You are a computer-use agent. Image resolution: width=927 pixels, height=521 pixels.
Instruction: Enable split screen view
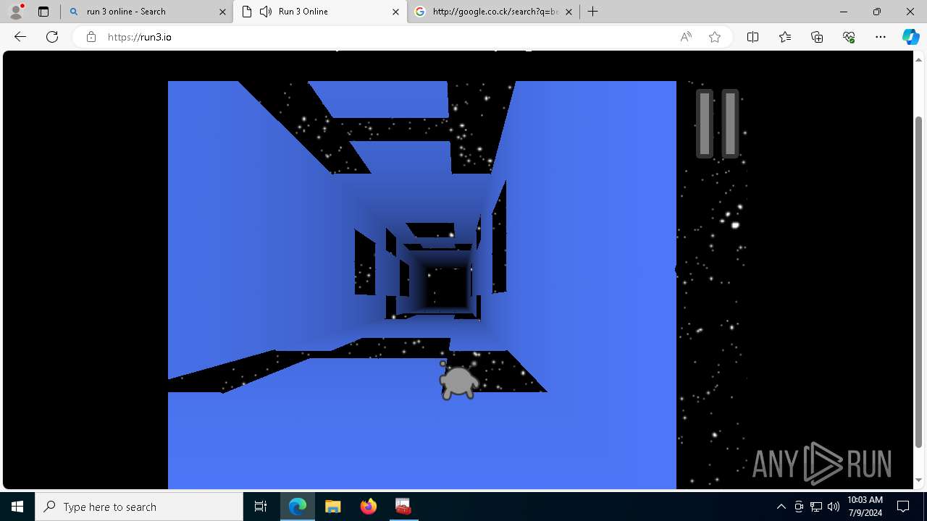[752, 37]
